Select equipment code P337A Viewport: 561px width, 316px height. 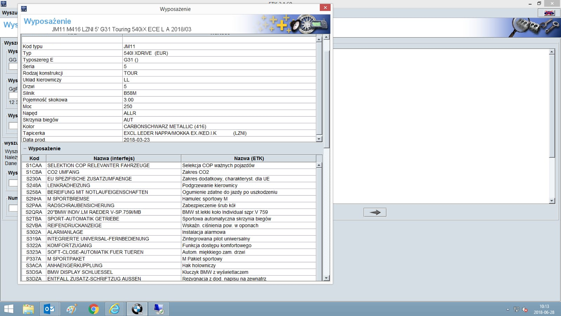point(33,259)
